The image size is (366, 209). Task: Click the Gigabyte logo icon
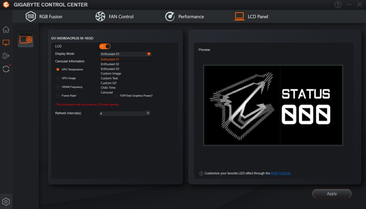tap(6, 5)
